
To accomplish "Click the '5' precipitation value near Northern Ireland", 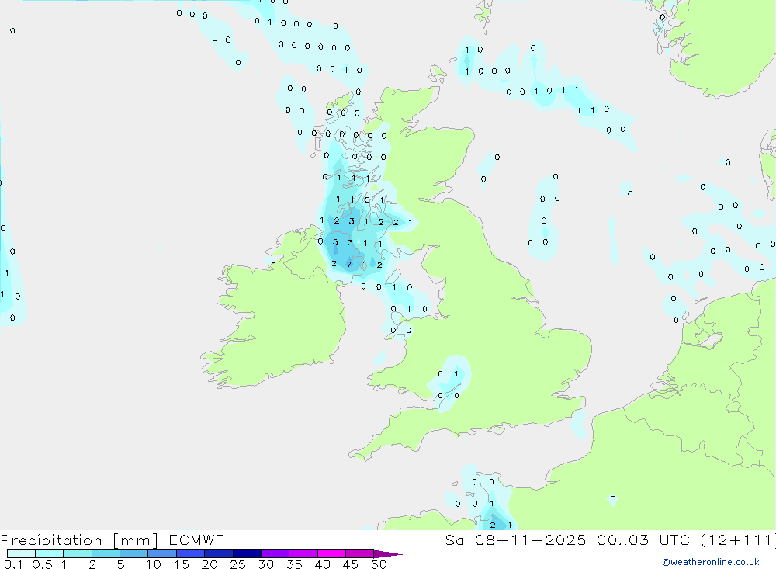I will tap(335, 242).
